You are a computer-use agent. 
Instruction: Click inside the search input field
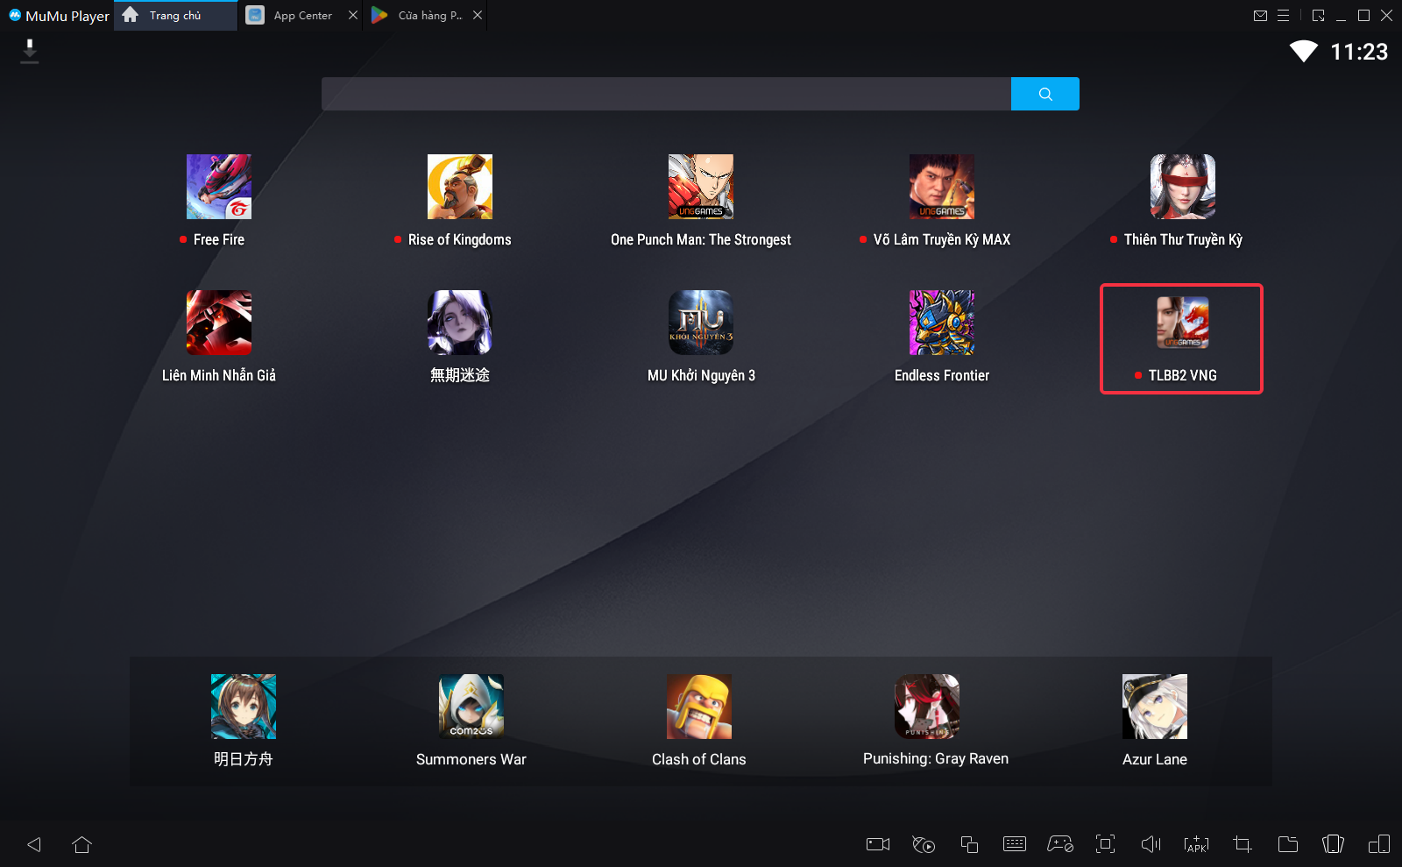tap(666, 94)
